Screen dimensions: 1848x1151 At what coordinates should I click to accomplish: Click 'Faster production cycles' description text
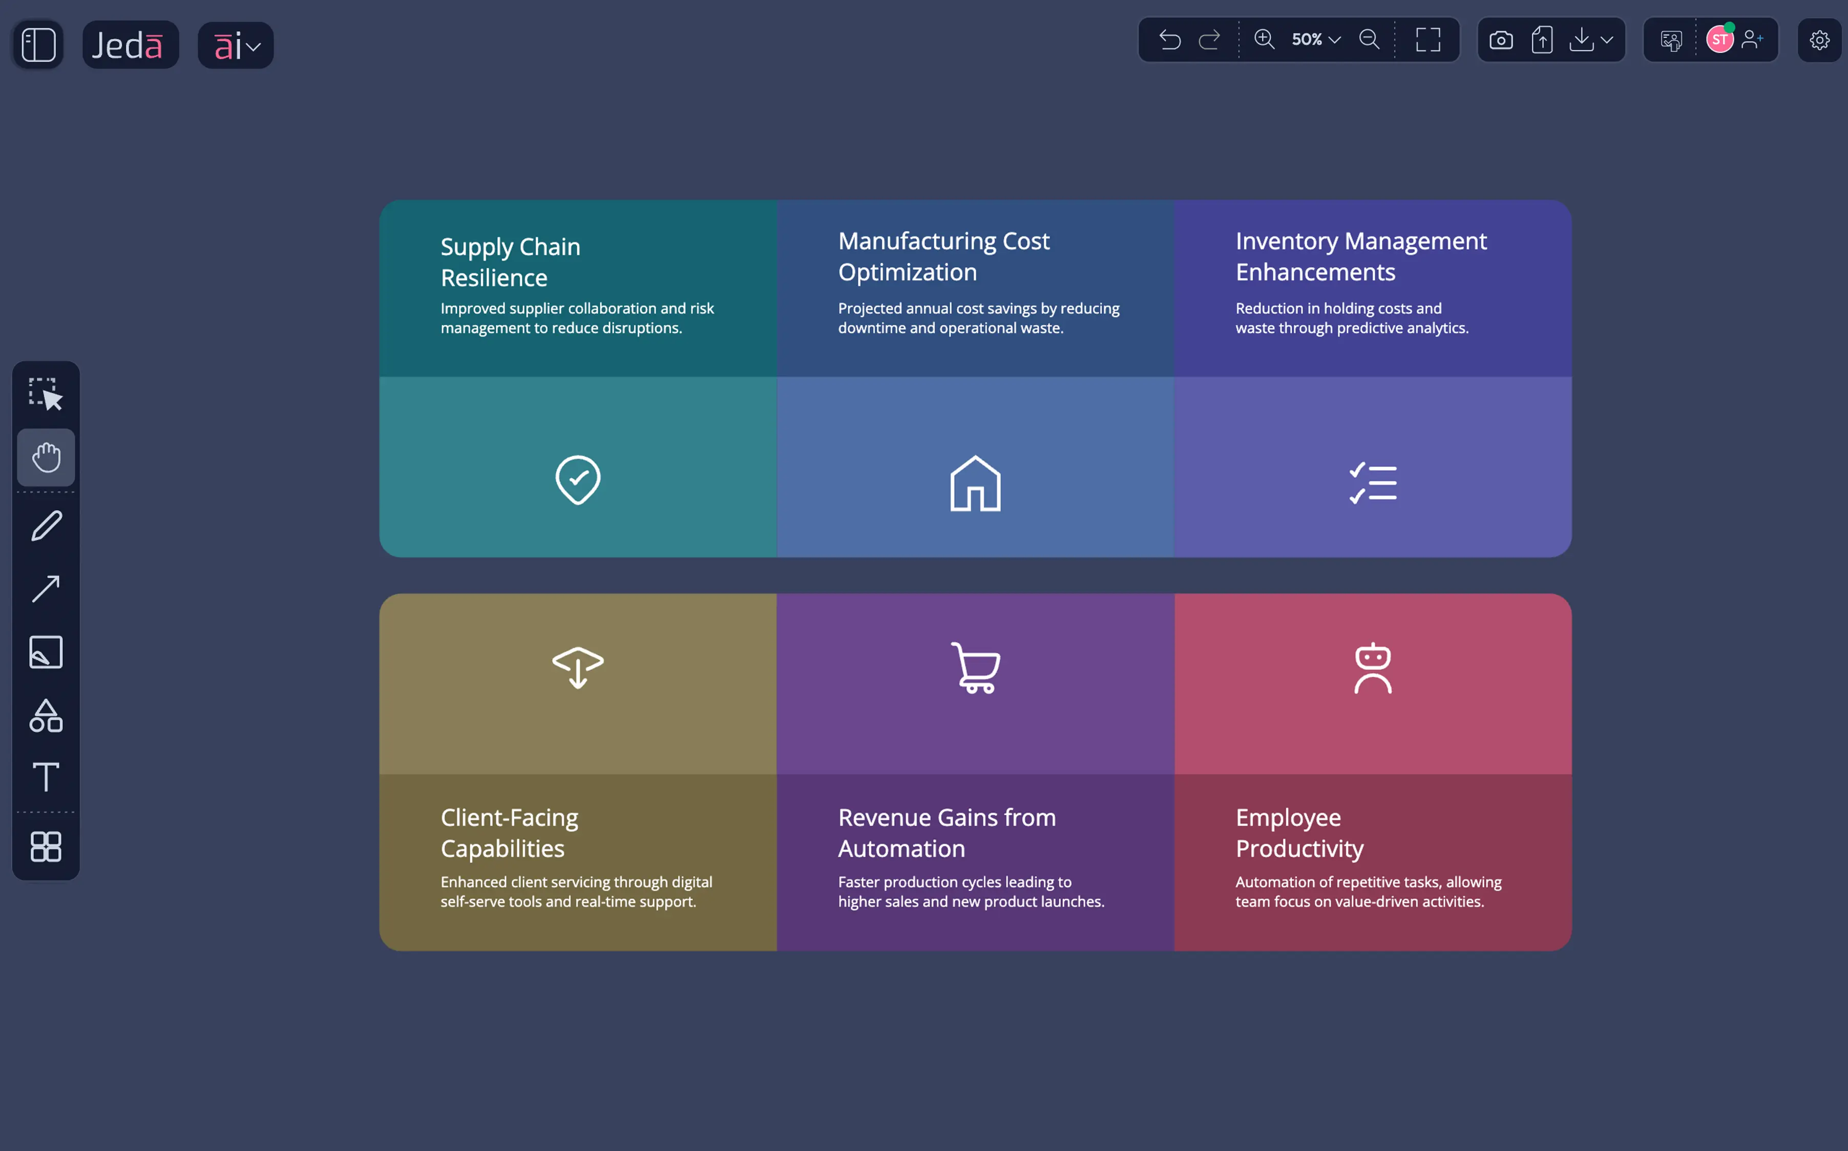click(971, 891)
